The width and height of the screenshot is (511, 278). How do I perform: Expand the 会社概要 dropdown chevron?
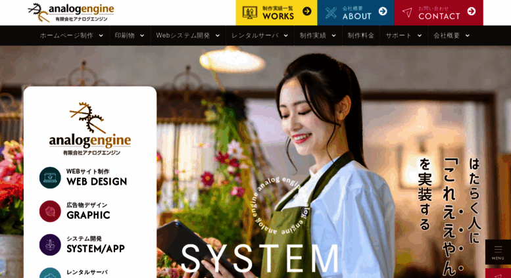click(x=468, y=35)
